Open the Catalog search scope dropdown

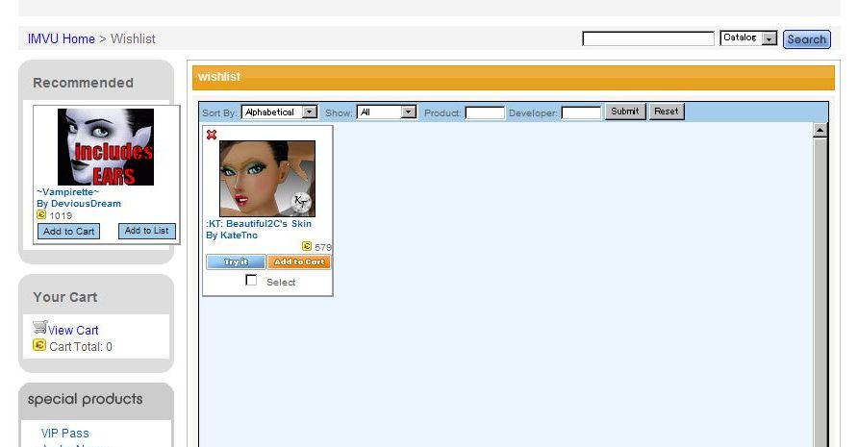[x=748, y=38]
